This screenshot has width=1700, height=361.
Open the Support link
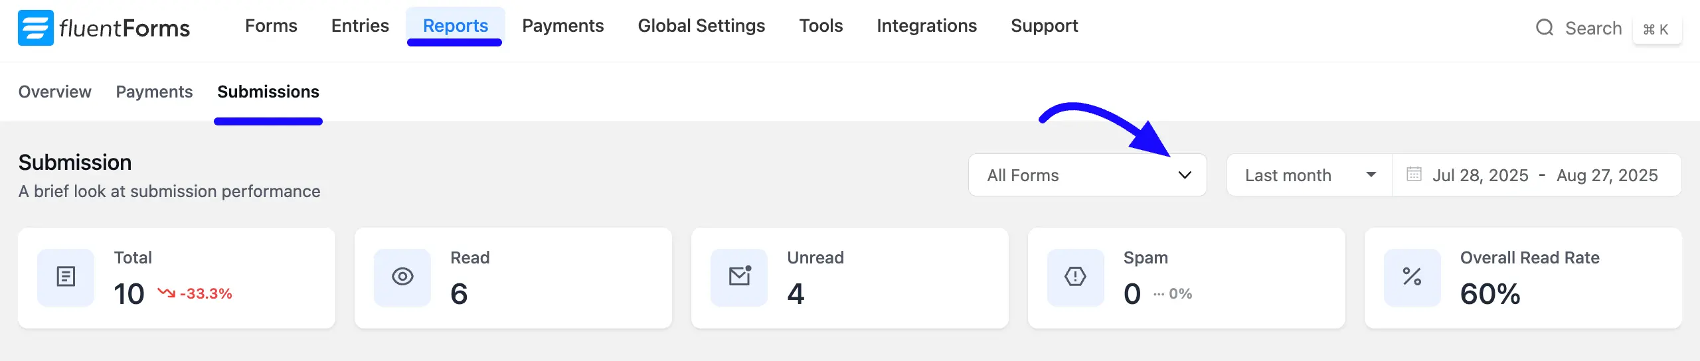point(1045,26)
